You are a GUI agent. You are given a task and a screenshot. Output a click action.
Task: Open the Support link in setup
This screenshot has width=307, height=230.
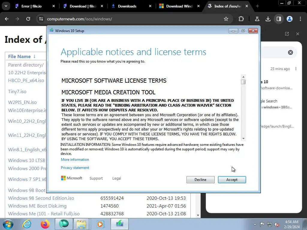(x=96, y=178)
